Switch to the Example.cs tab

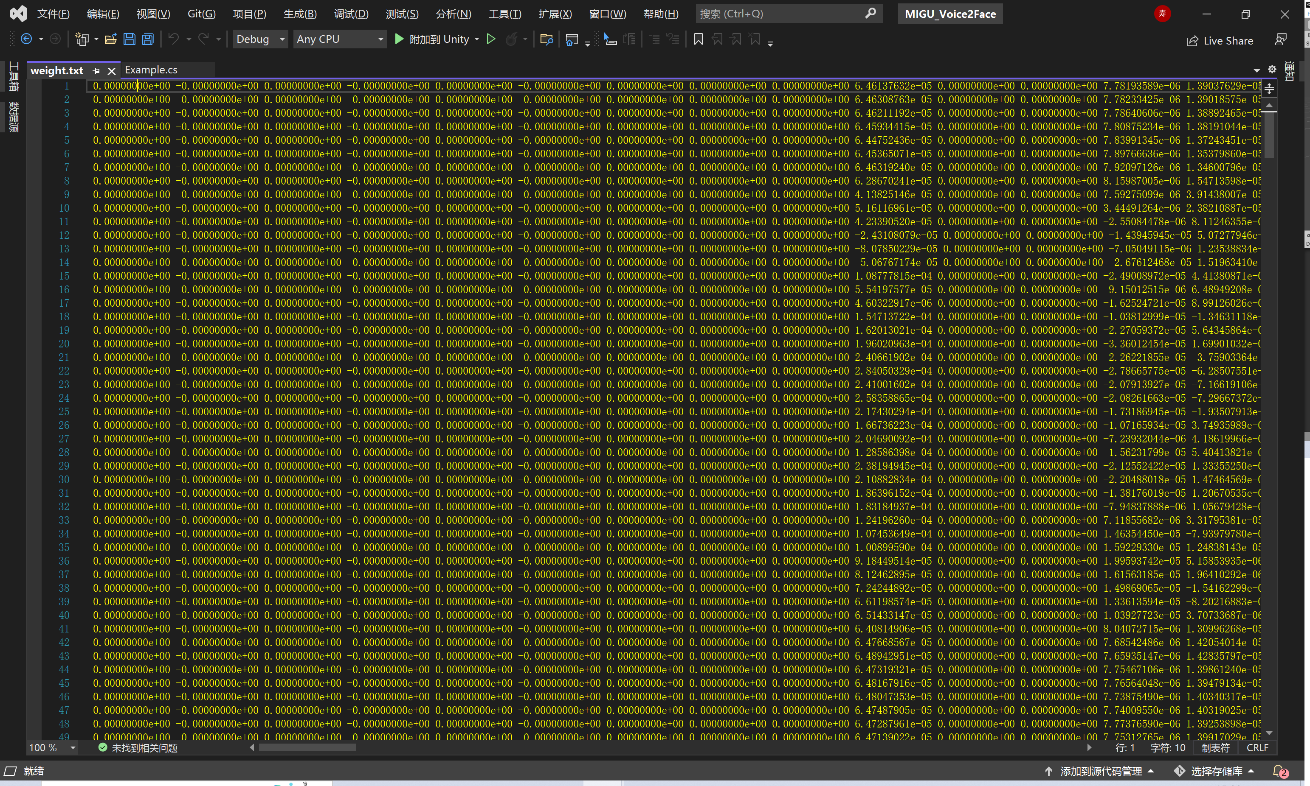coord(151,70)
